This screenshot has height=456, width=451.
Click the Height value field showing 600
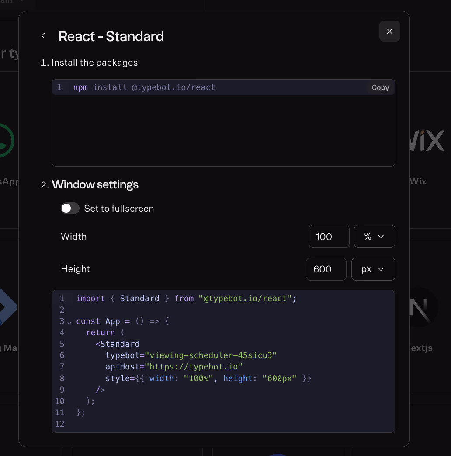point(326,269)
